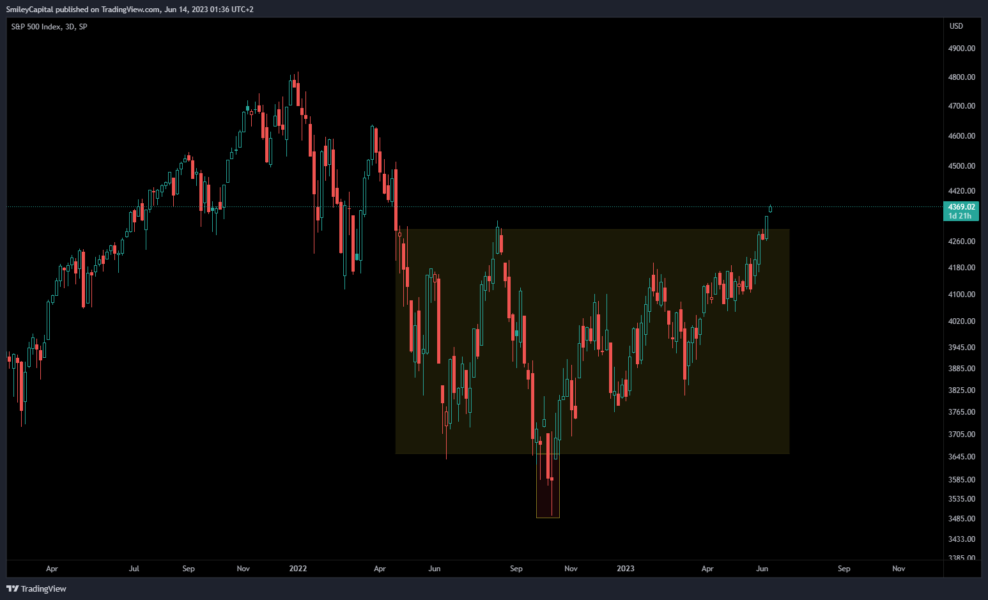Click the 4180.00 price axis label
This screenshot has height=600, width=988.
pyautogui.click(x=962, y=268)
